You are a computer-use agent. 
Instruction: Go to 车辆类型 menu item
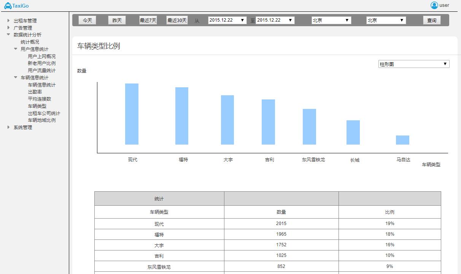(x=37, y=106)
